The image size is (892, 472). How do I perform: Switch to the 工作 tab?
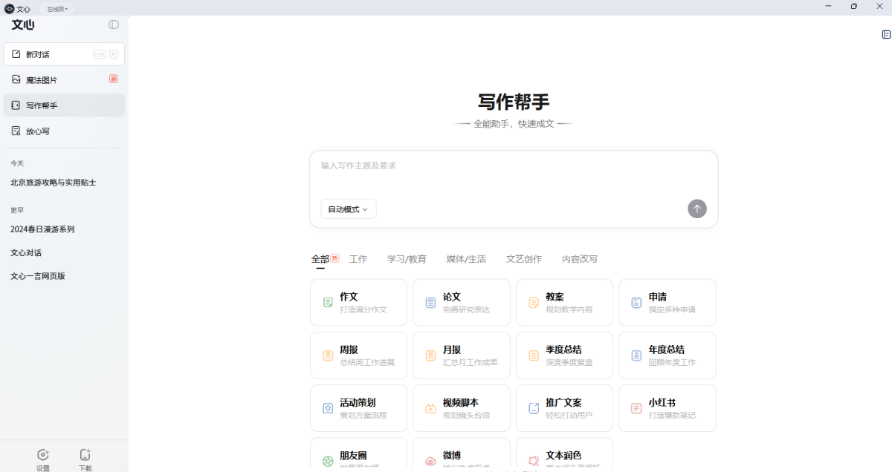tap(358, 259)
